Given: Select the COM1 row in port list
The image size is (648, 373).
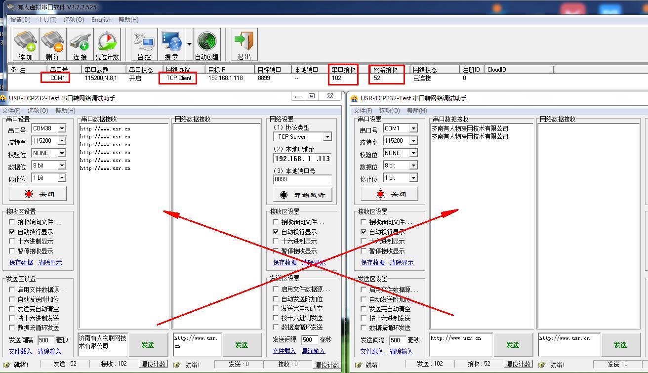Looking at the screenshot, I should click(x=58, y=78).
